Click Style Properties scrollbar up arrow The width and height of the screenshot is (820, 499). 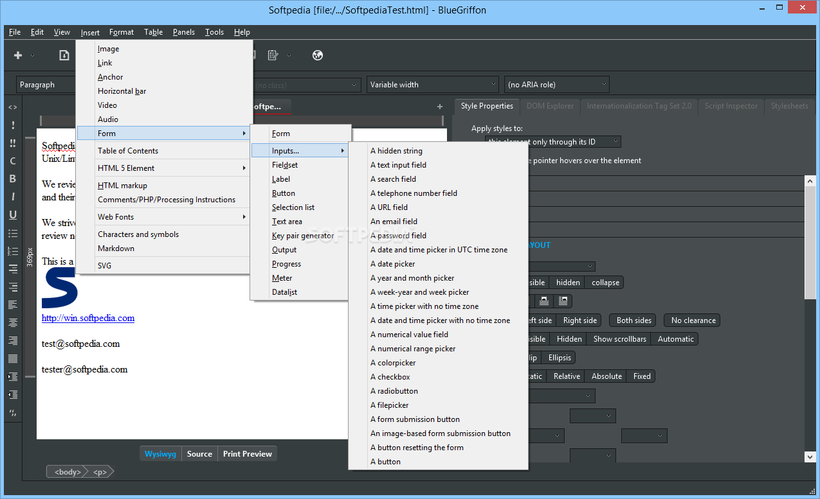coord(810,180)
